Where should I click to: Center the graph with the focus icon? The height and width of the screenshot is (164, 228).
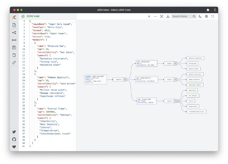click(x=162, y=17)
